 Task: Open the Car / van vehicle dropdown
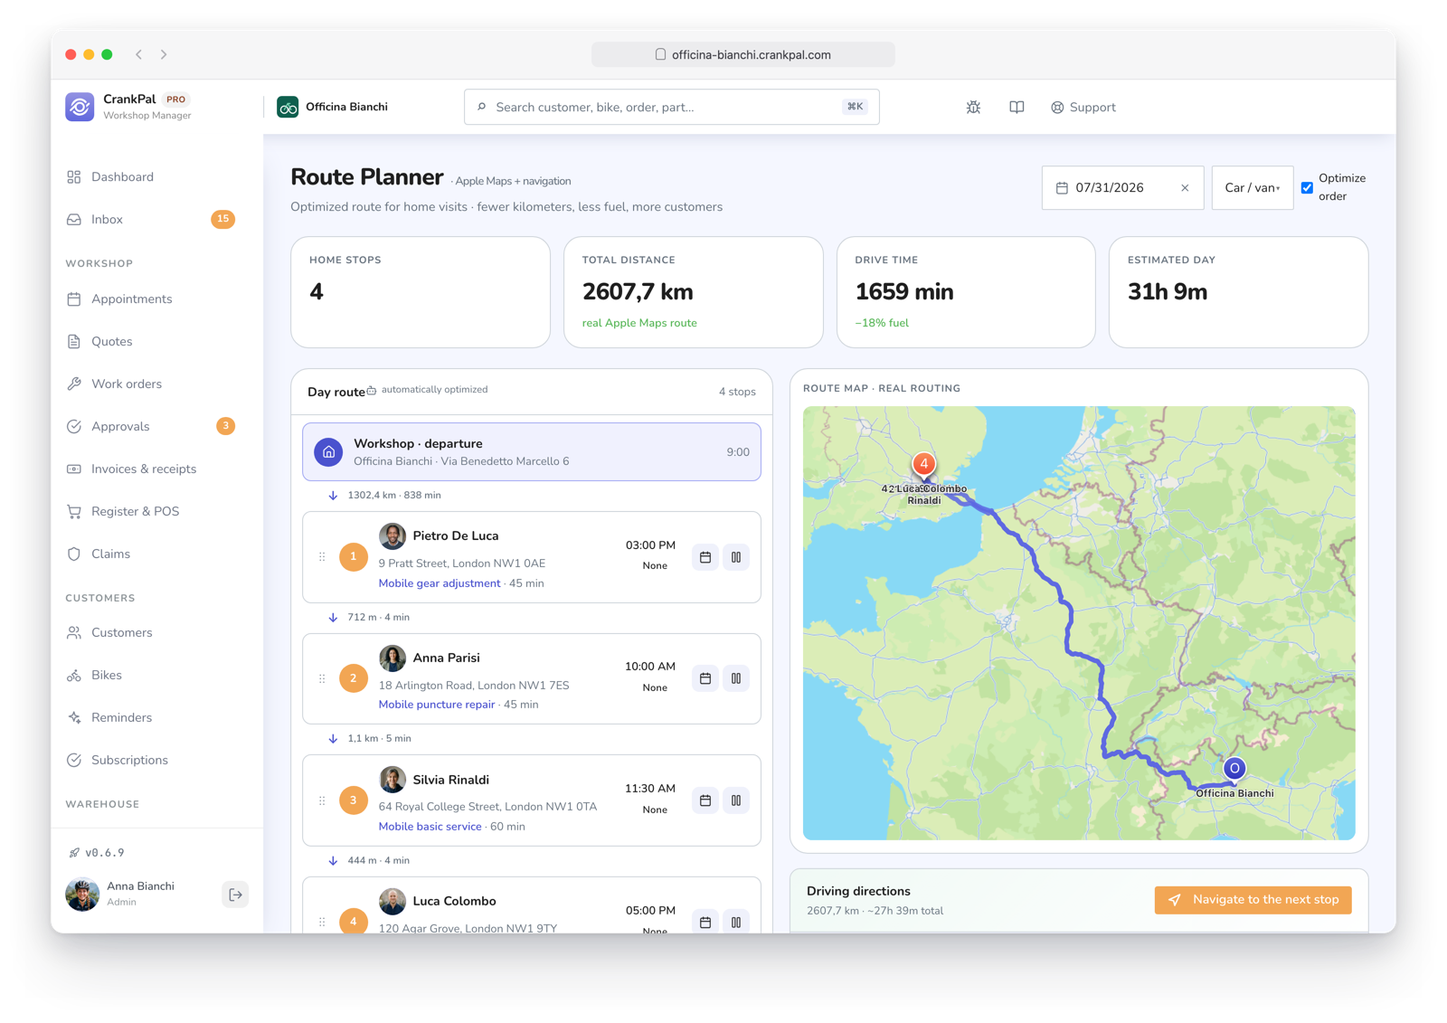(1252, 188)
